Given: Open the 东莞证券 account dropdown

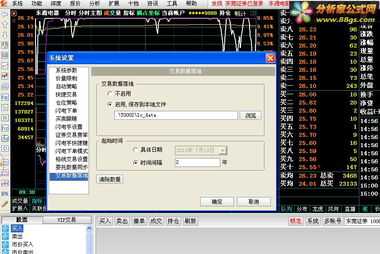Looking at the screenshot, I should tap(362, 221).
